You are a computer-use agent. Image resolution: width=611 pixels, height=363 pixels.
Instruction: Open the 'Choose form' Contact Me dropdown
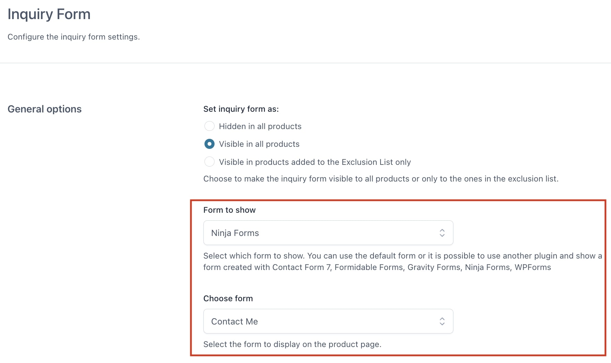[x=328, y=321]
